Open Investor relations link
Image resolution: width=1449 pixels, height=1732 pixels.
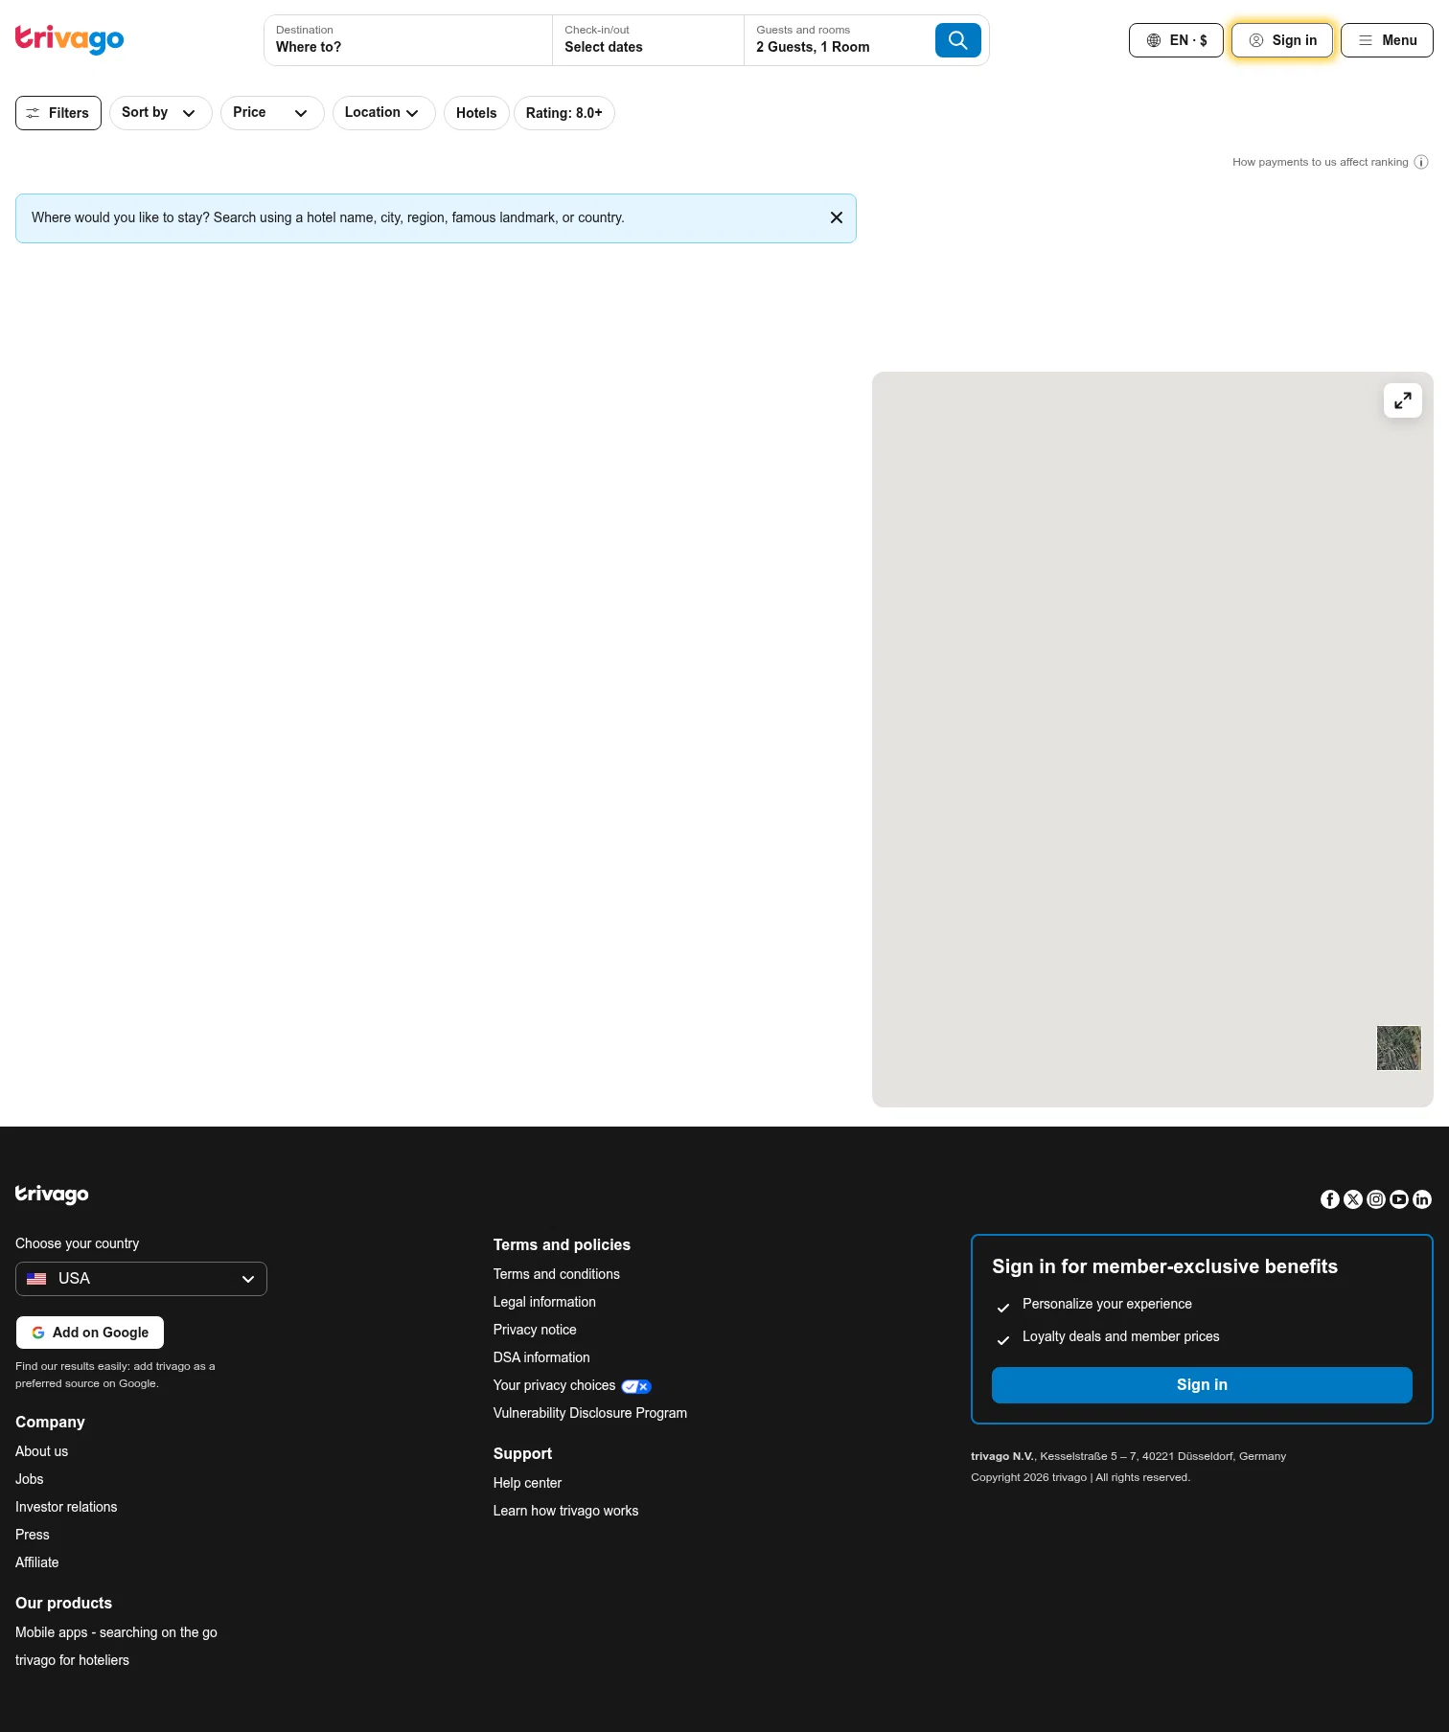pos(66,1507)
